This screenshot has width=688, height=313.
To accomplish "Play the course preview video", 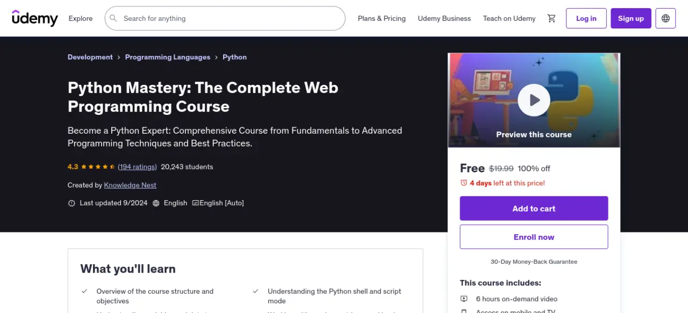I will coord(534,100).
